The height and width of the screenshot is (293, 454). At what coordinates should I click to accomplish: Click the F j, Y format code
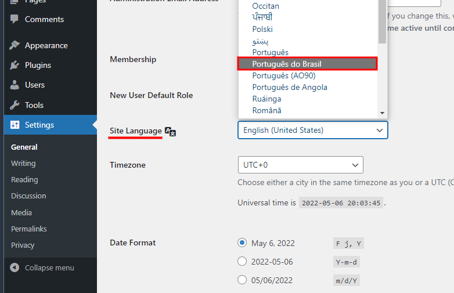(x=348, y=244)
